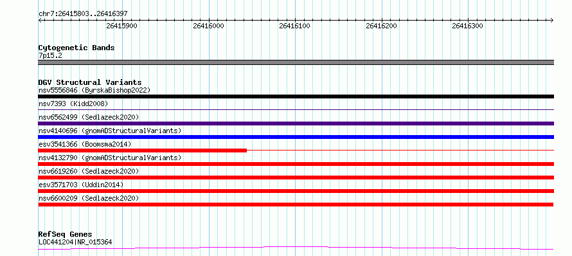This screenshot has height=256, width=572.
Task: Click the chr7:26415803..26416397 coordinate label
Action: tap(83, 14)
